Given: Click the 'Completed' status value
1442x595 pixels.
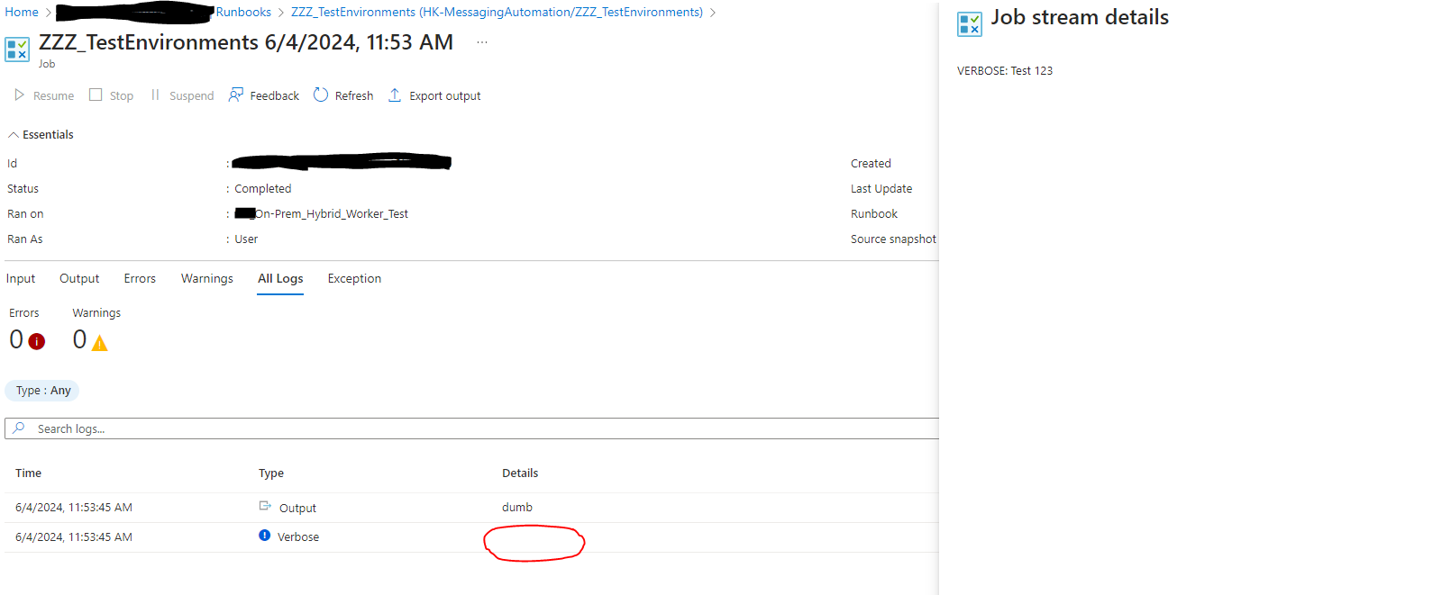Looking at the screenshot, I should pos(263,189).
